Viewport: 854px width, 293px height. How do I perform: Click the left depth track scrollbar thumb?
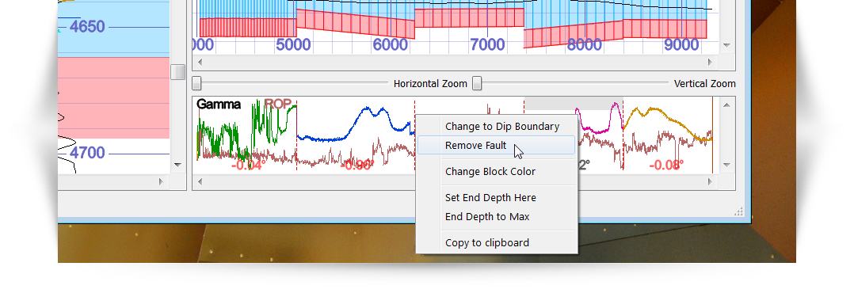[x=177, y=72]
